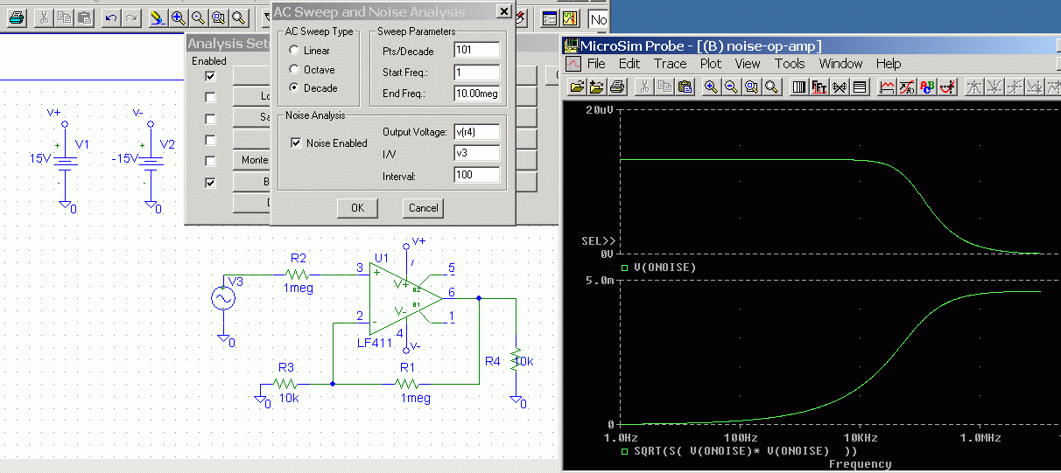
Task: Click the Print icon in Probe toolbar
Action: click(x=617, y=87)
